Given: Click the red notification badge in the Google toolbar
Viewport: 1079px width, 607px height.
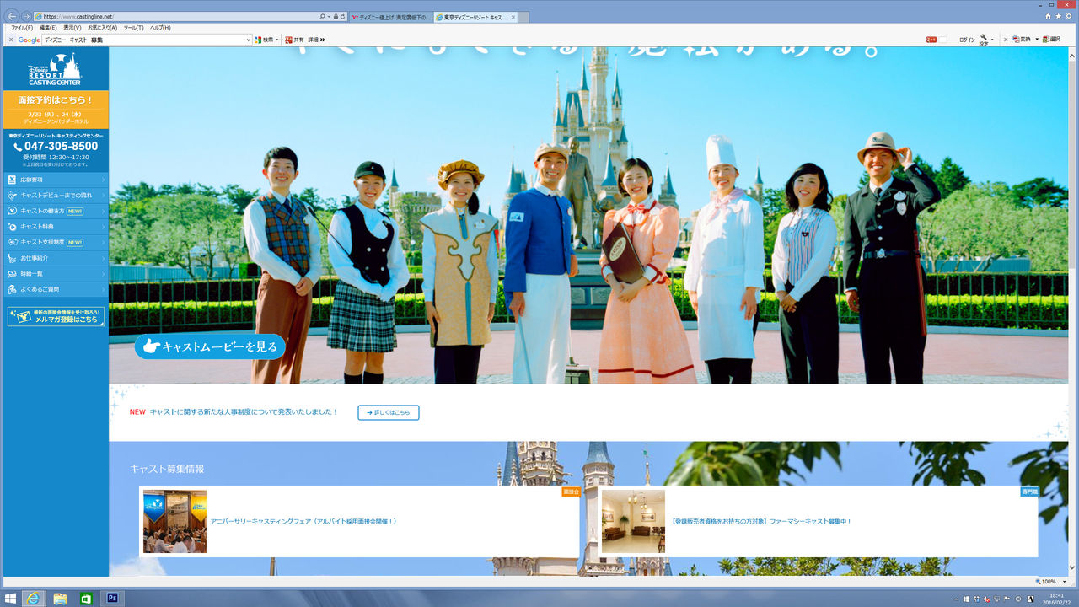Looking at the screenshot, I should 931,40.
